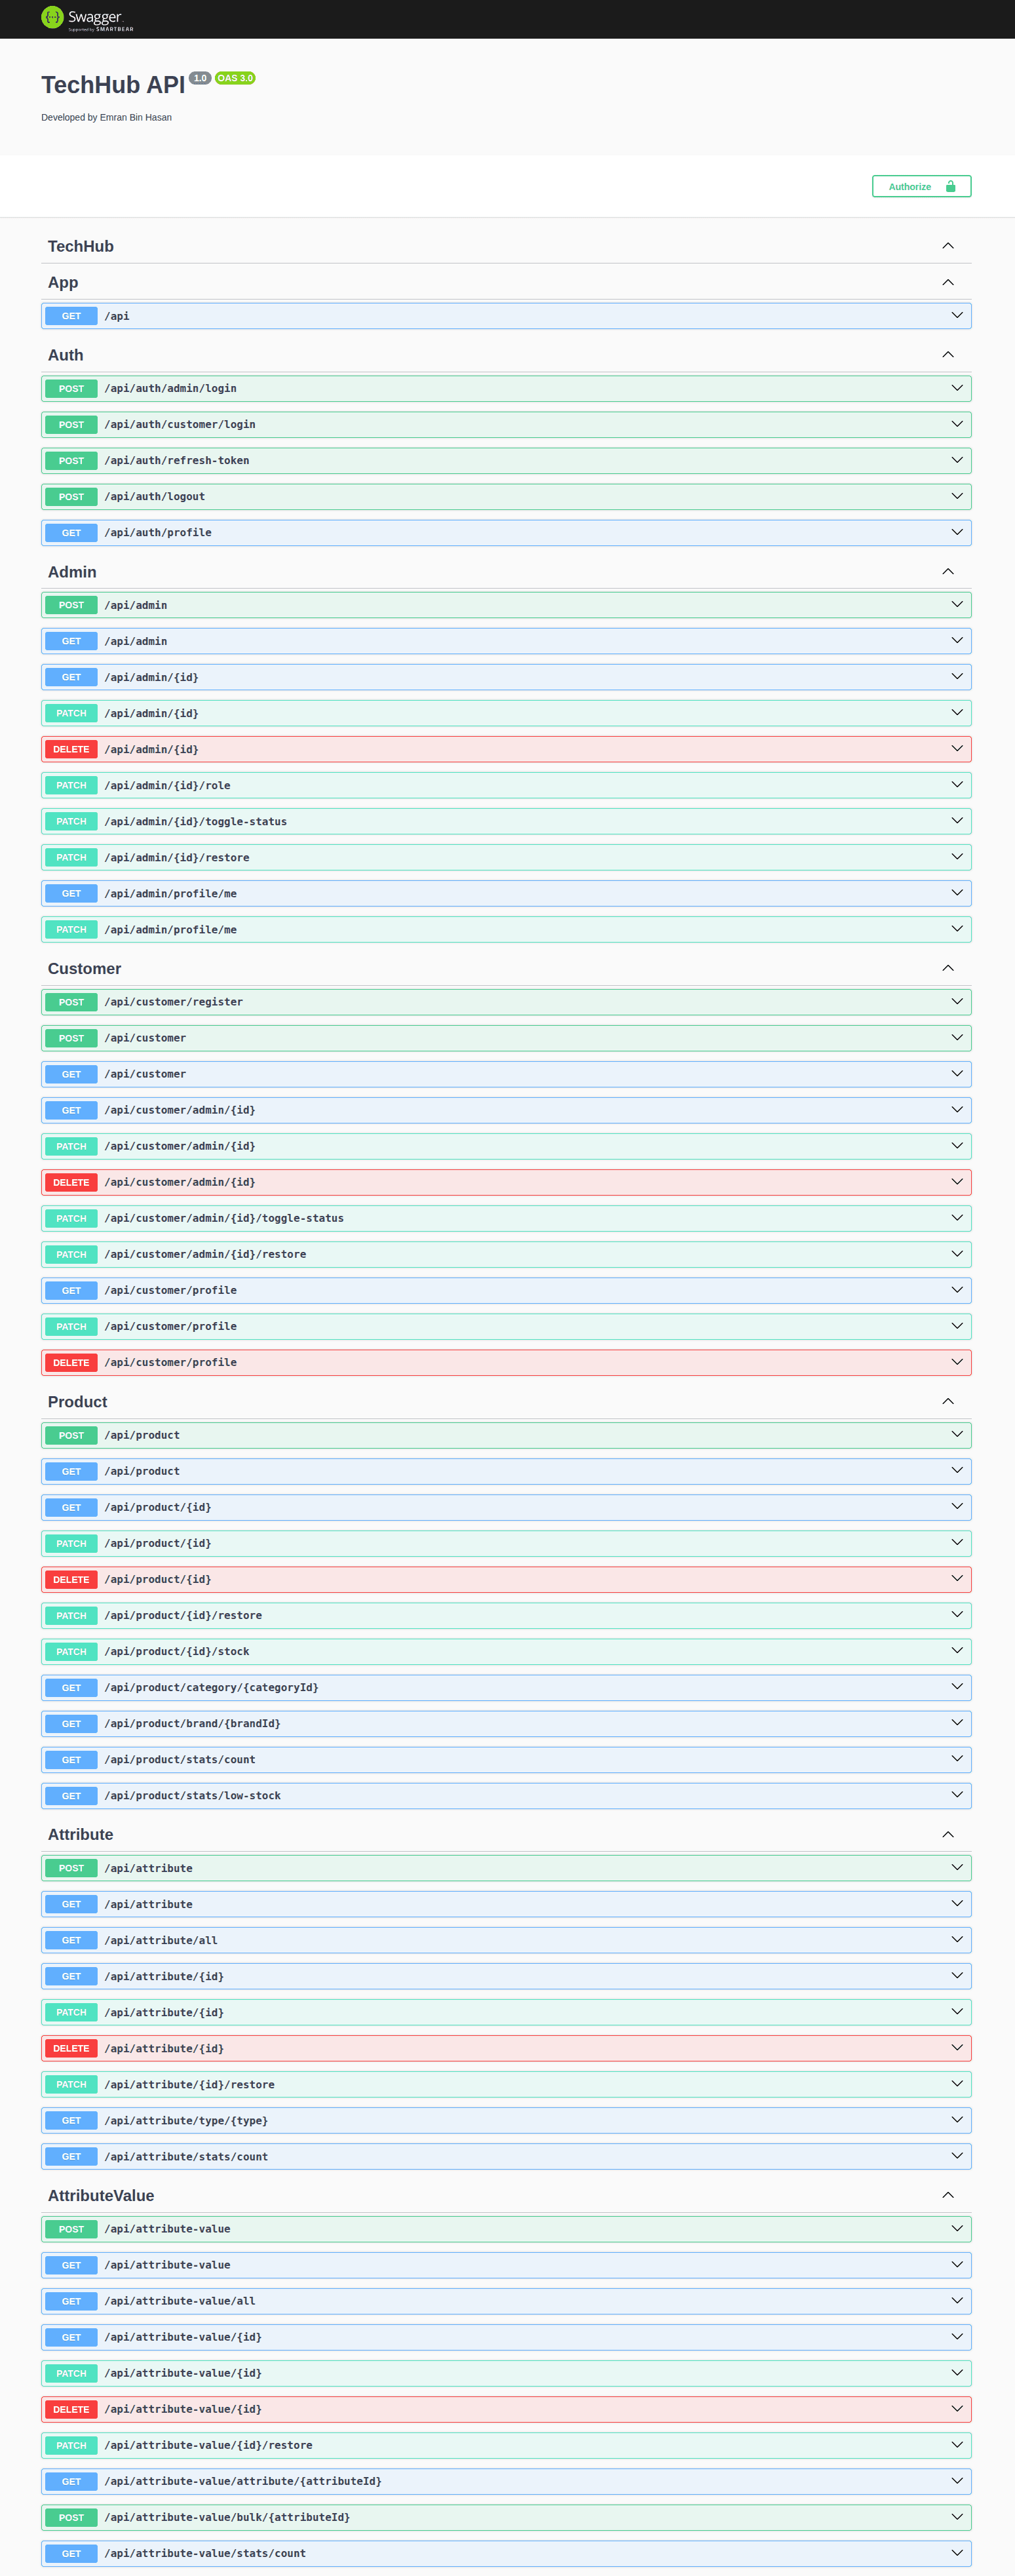
Task: Open the /api/auth/refresh-token path link
Action: [x=177, y=461]
